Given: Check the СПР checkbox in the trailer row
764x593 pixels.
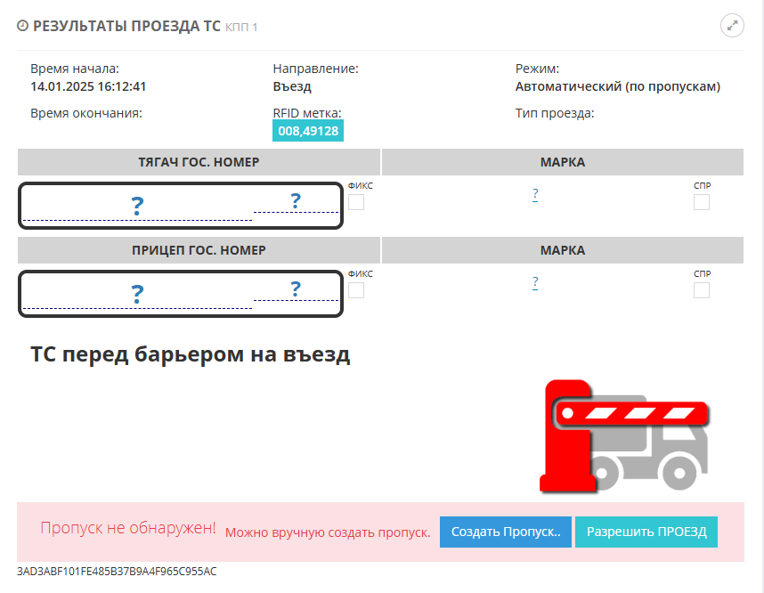Looking at the screenshot, I should coord(702,289).
